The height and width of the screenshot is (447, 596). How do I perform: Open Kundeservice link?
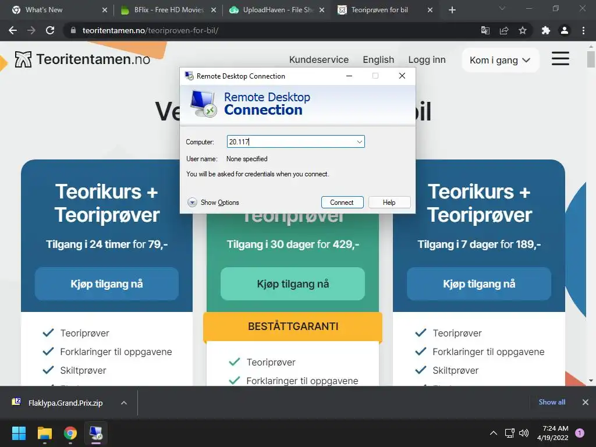[318, 60]
